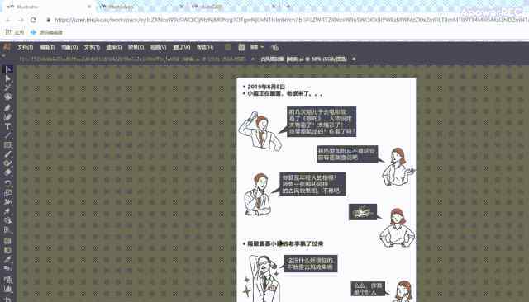Select the Magic Wand tool

(x=8, y=87)
